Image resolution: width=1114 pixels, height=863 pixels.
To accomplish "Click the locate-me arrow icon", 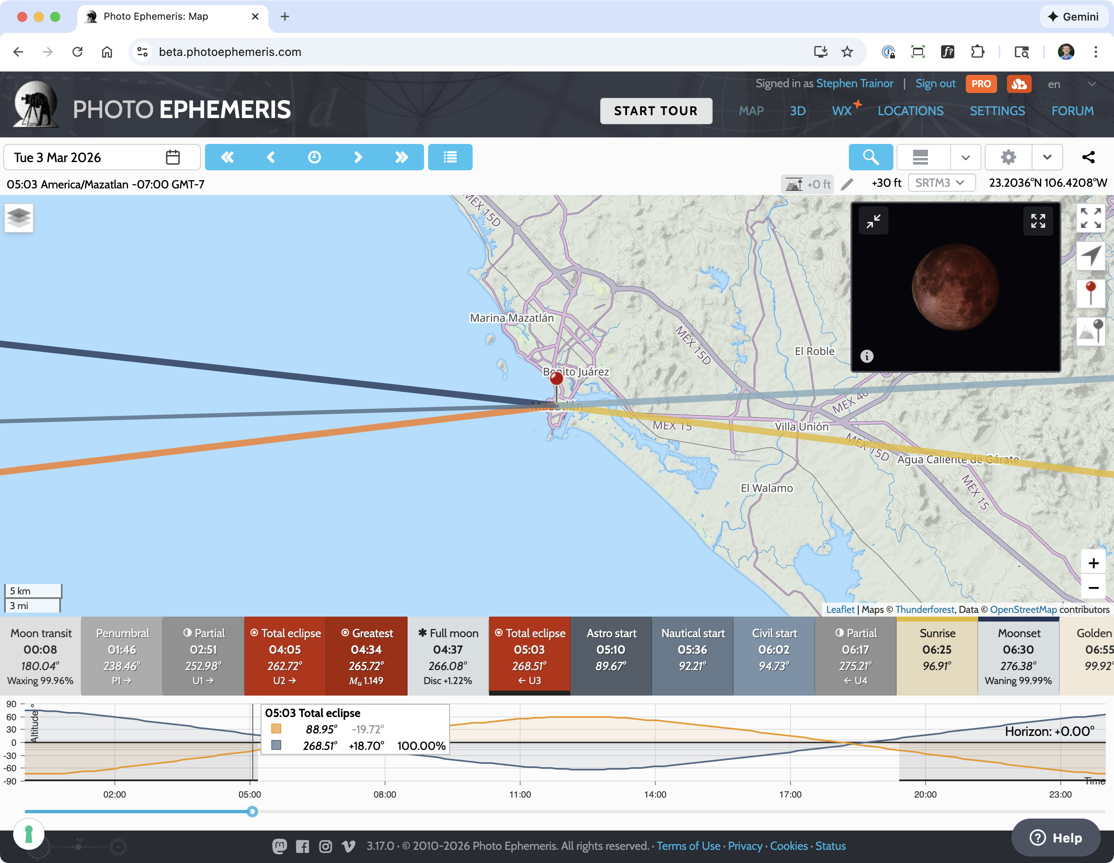I will click(1091, 256).
